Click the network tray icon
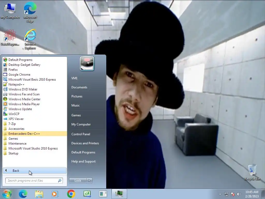Image resolution: width=265 pixels, height=199 pixels. pos(226,194)
